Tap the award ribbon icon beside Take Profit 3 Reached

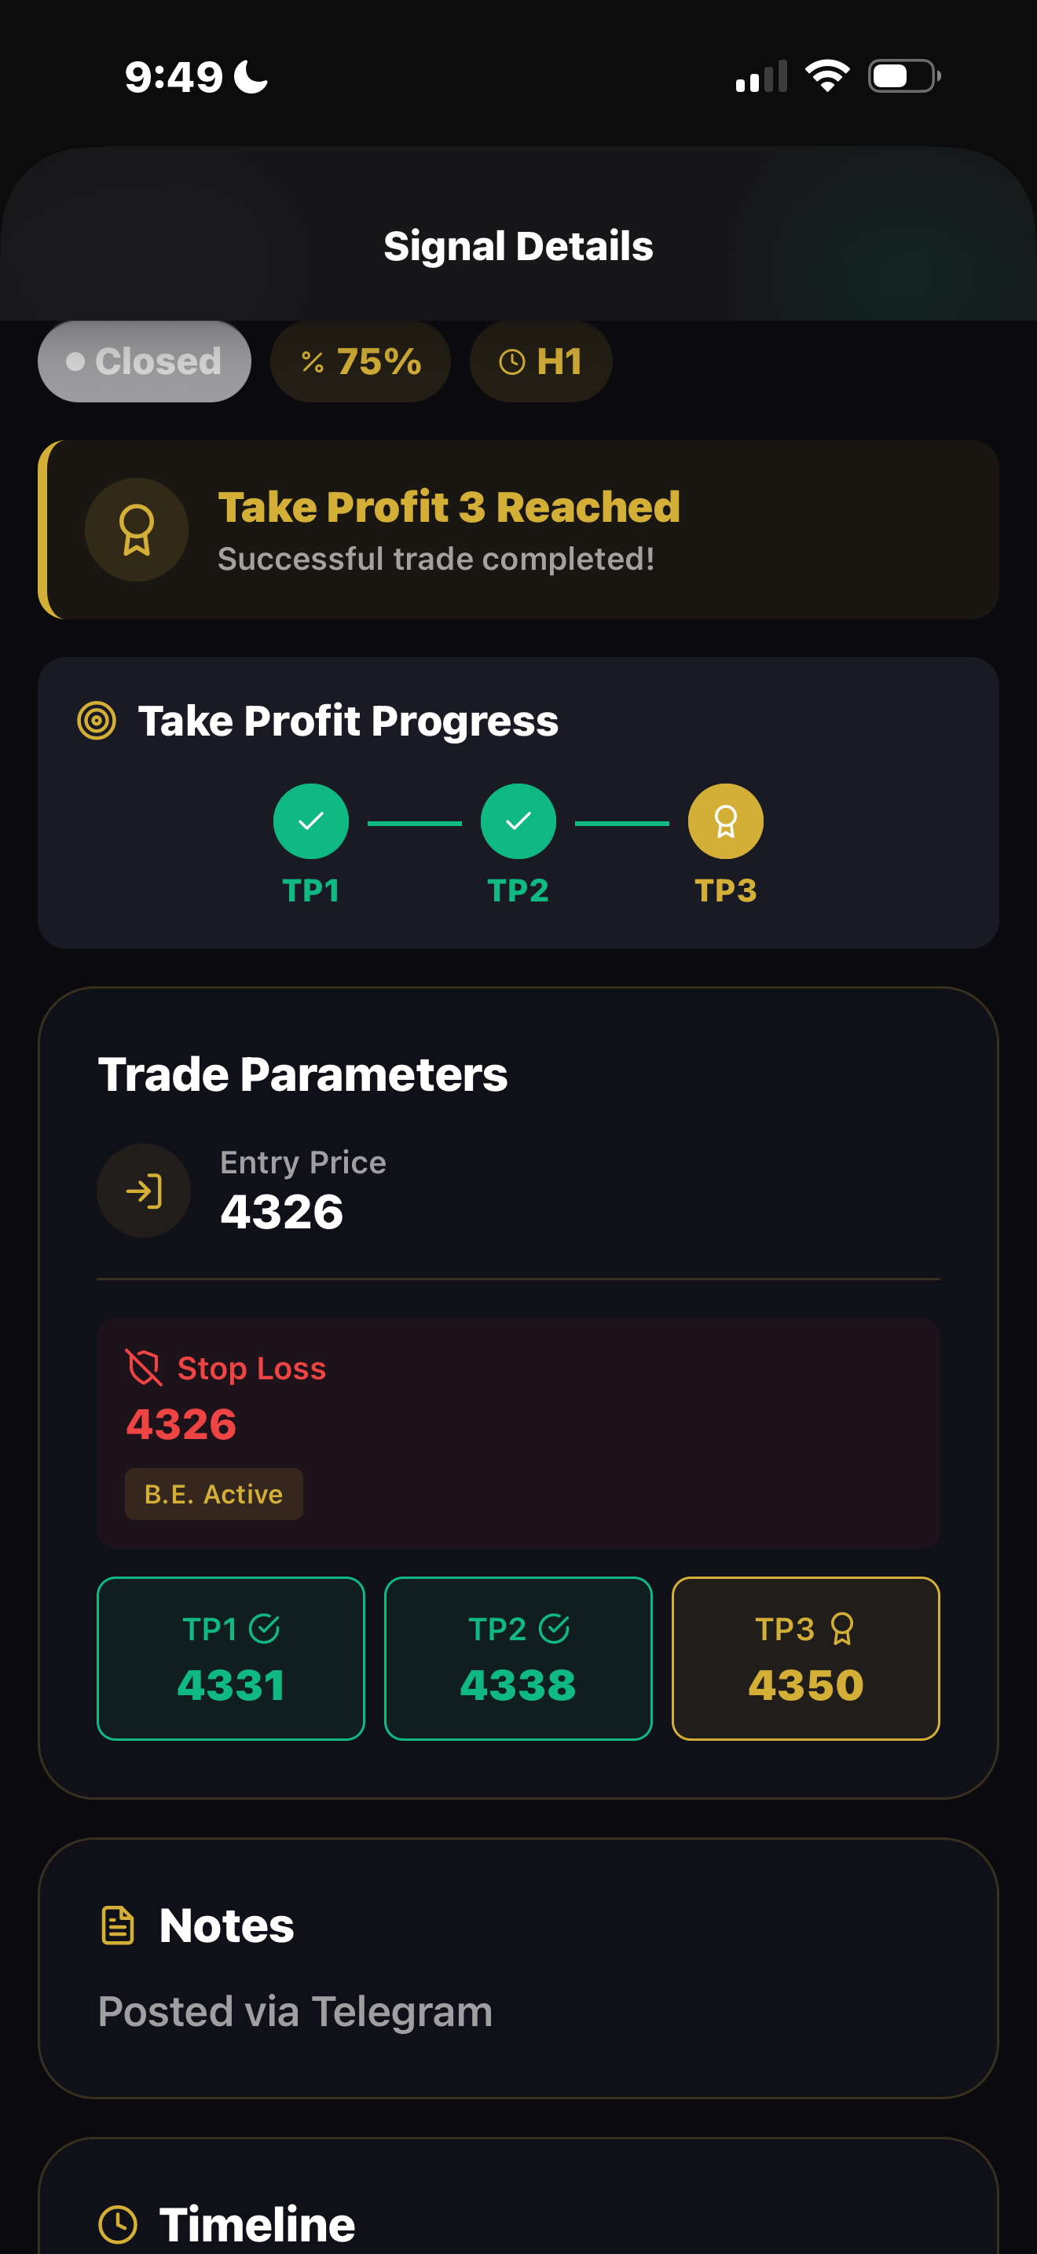click(137, 530)
